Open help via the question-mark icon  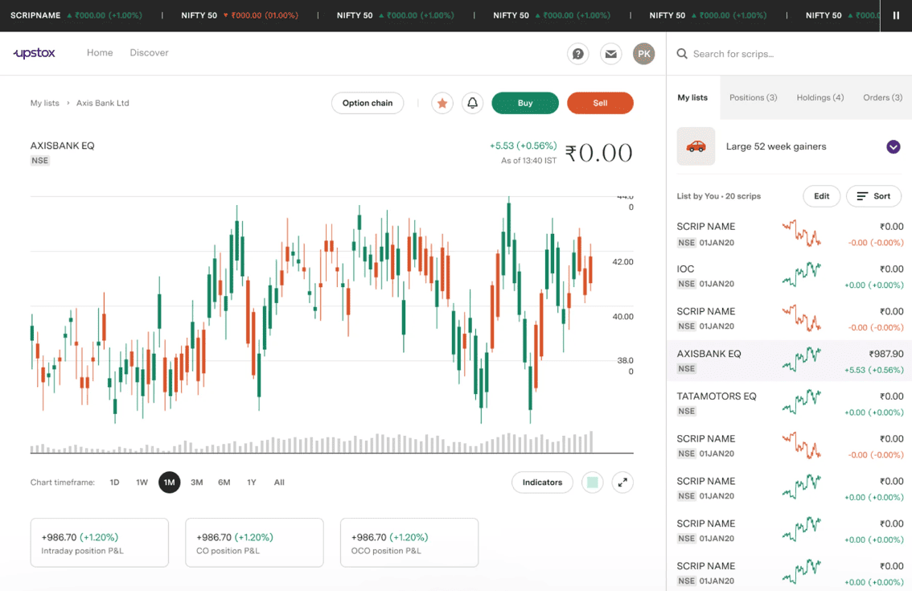(x=577, y=53)
